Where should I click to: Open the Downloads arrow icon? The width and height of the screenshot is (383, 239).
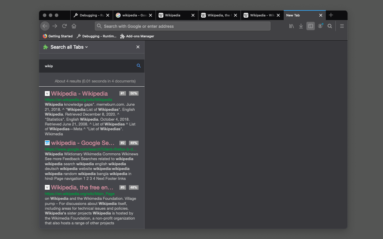(301, 26)
